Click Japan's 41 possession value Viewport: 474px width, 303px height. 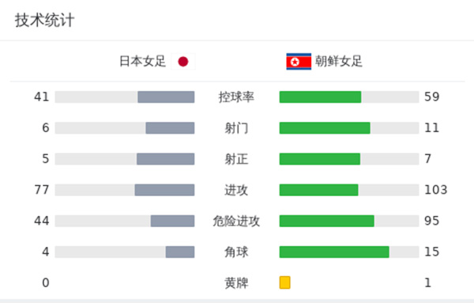(x=41, y=97)
